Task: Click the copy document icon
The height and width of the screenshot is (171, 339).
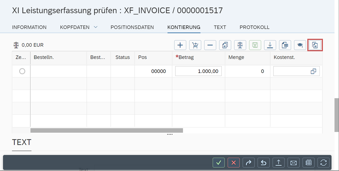Action: [225, 45]
